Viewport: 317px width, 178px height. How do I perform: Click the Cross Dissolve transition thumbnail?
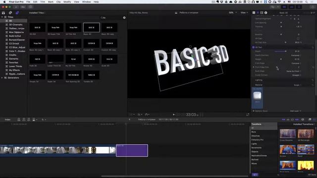pos(288,134)
